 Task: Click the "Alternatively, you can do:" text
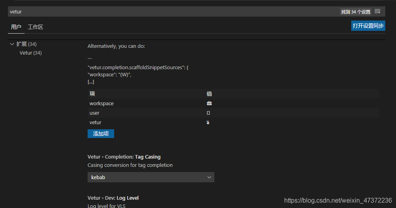pyautogui.click(x=116, y=46)
